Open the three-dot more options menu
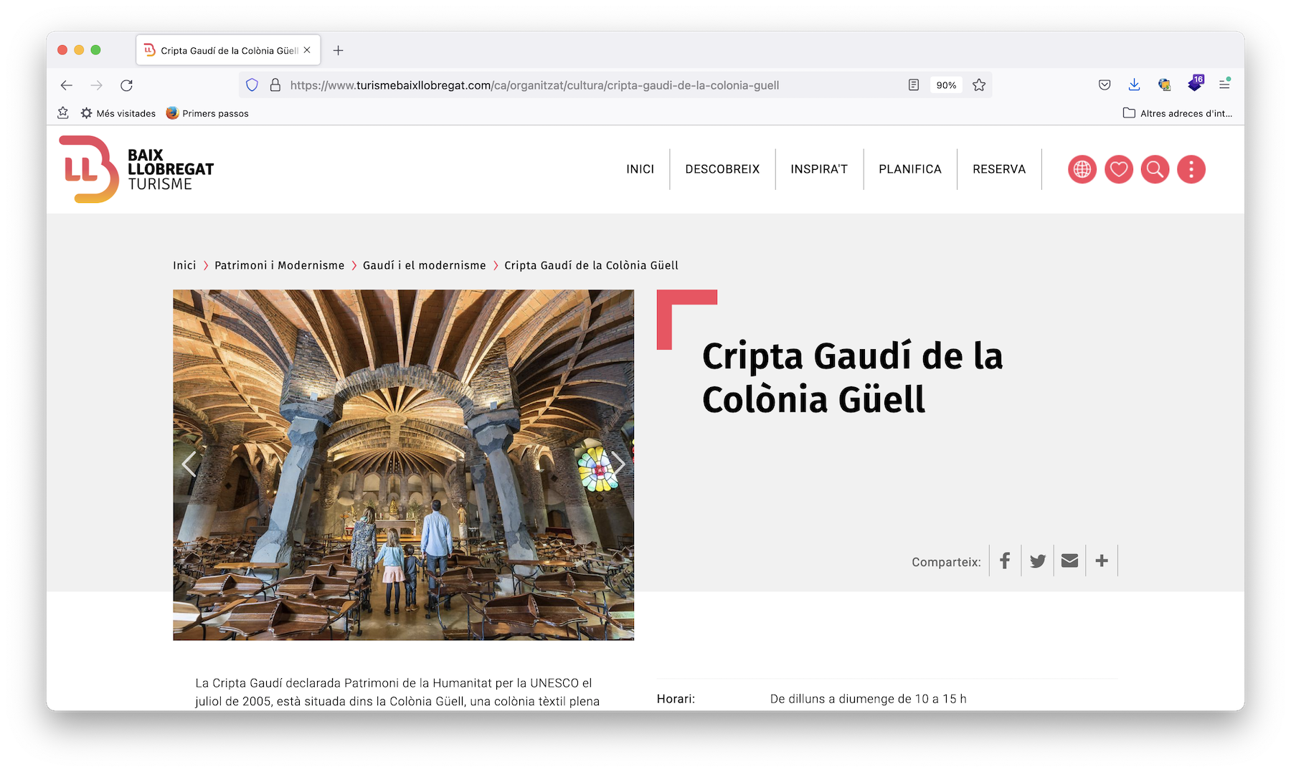 [1191, 169]
